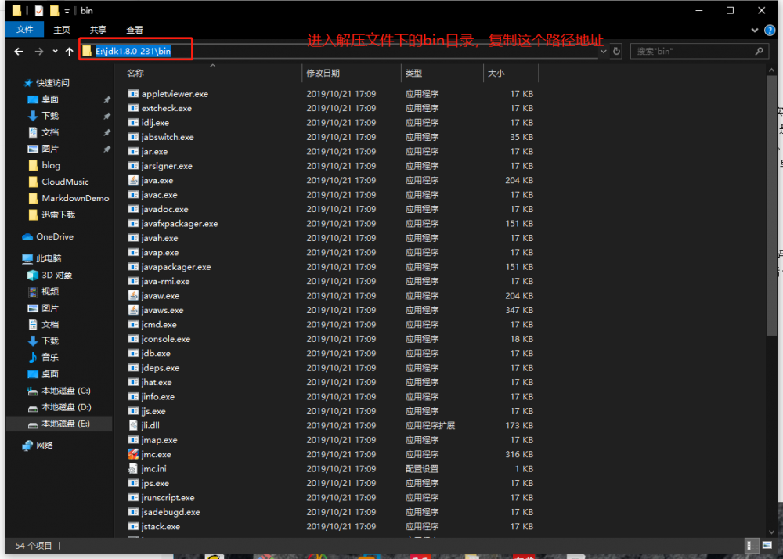Click scrollbar down arrow in file list
This screenshot has width=783, height=559.
[x=771, y=532]
